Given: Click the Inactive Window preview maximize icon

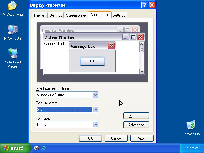Looking at the screenshot, I should 127,30.
